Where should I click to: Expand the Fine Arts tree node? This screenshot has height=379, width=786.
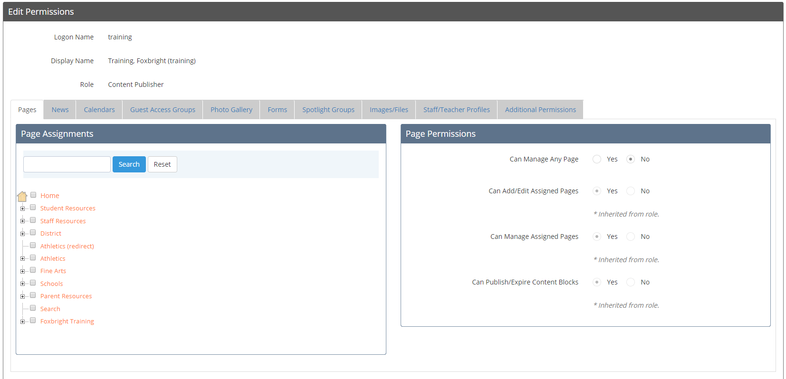coord(22,271)
